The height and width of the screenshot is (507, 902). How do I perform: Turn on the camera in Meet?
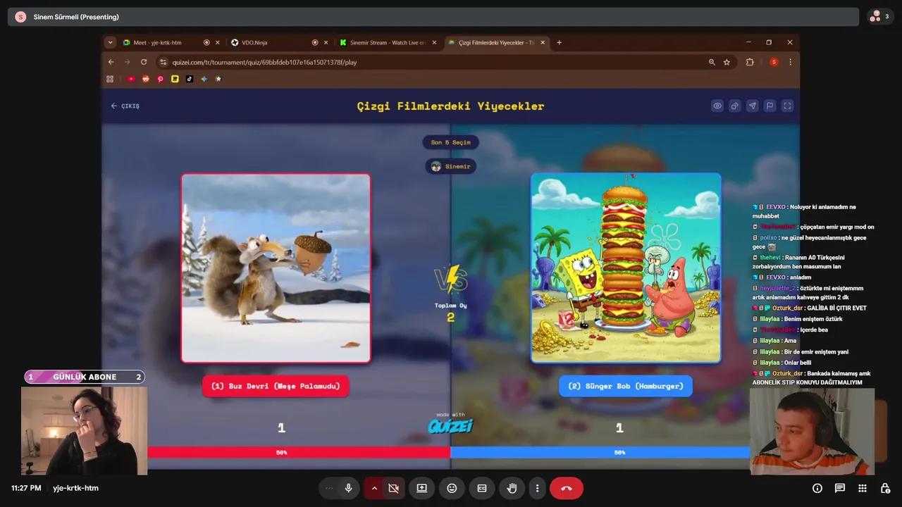click(x=393, y=488)
